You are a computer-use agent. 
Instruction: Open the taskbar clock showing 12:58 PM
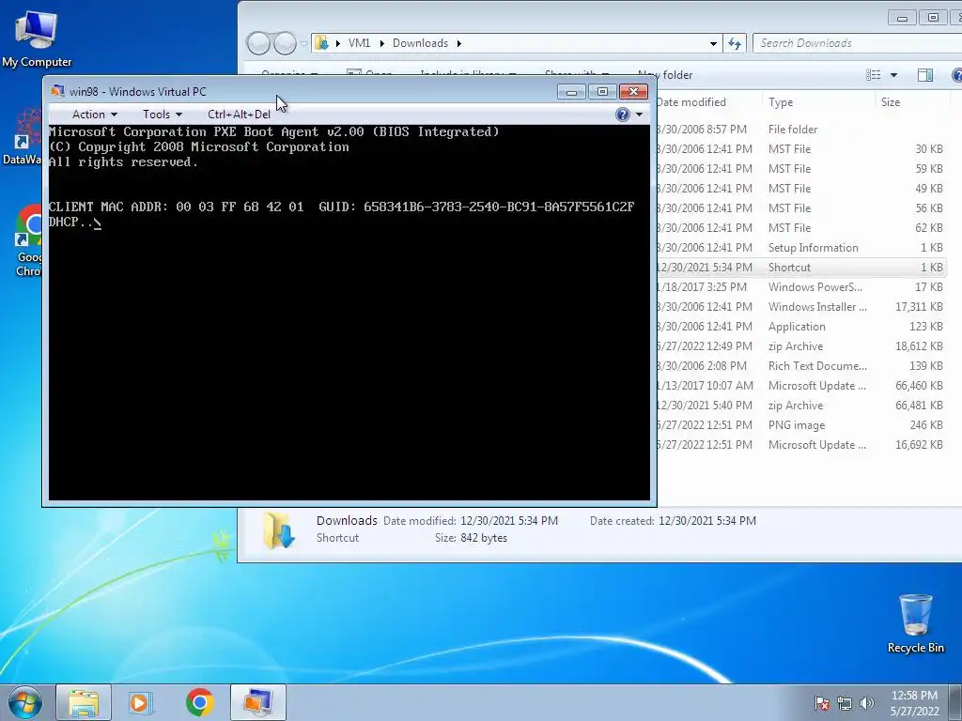click(x=914, y=702)
